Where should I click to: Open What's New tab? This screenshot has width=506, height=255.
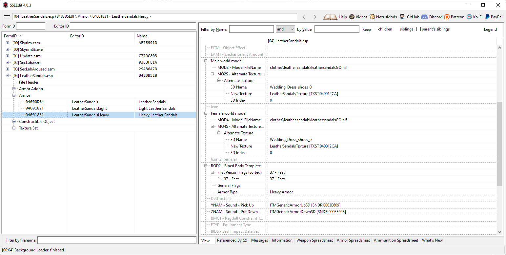(432, 240)
